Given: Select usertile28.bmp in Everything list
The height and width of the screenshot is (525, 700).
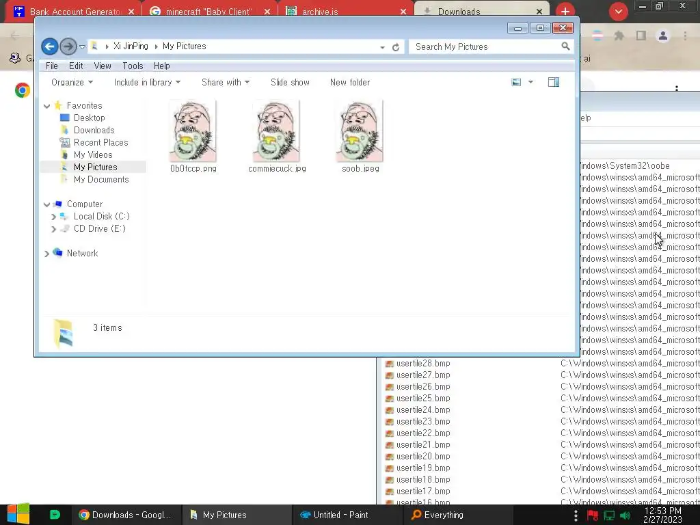Looking at the screenshot, I should (423, 364).
